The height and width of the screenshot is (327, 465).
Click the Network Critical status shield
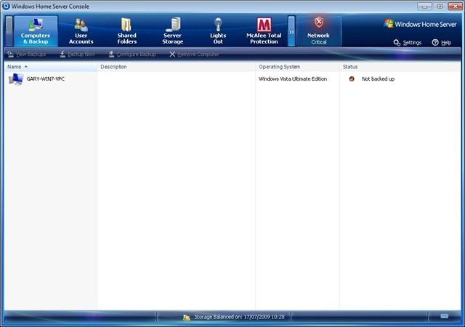click(x=319, y=31)
